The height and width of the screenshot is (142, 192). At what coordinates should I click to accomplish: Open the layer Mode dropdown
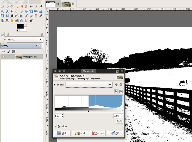pyautogui.click(x=25, y=40)
